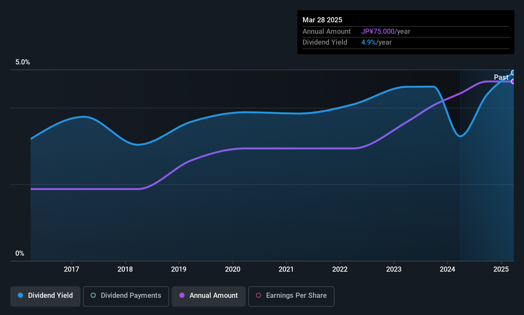
Task: Click the pink Earnings Per Share circle
Action: 258,296
